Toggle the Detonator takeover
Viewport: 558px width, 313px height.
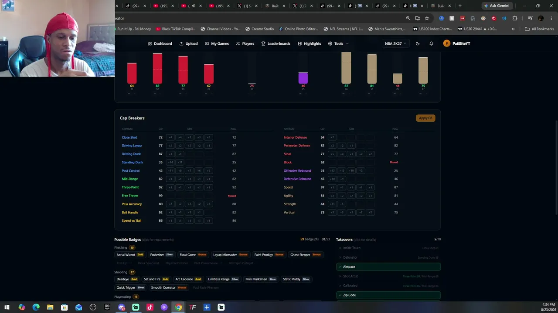pos(388,257)
